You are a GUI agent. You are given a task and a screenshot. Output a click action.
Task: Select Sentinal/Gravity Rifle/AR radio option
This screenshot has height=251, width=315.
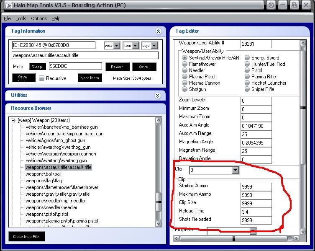pos(184,58)
